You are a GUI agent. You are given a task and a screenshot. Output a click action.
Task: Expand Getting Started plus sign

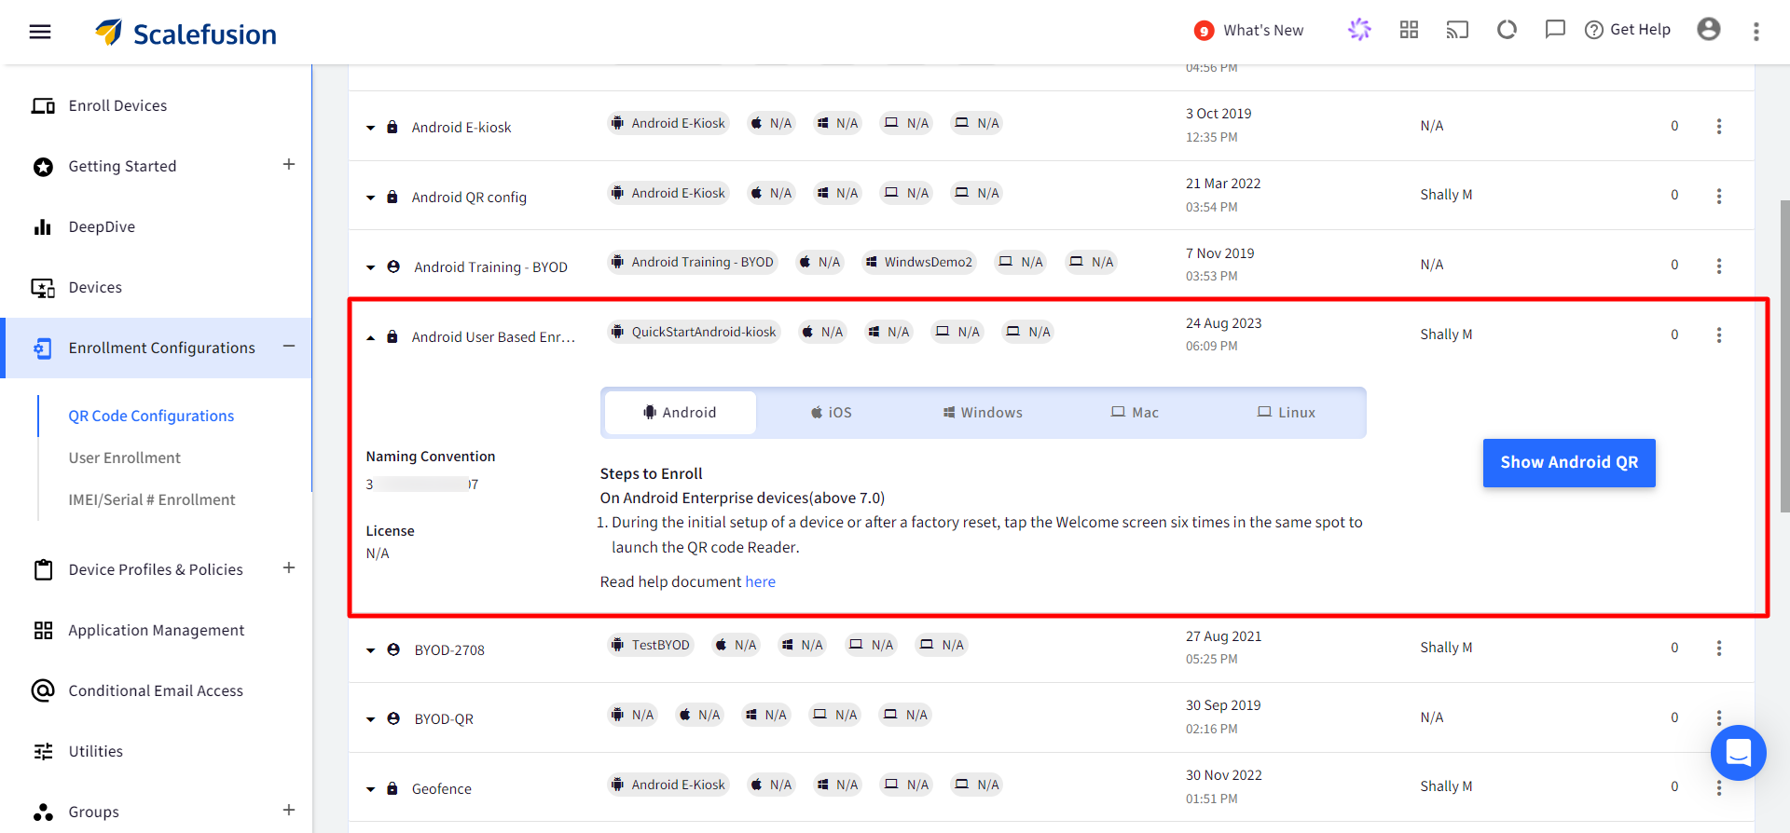(289, 164)
